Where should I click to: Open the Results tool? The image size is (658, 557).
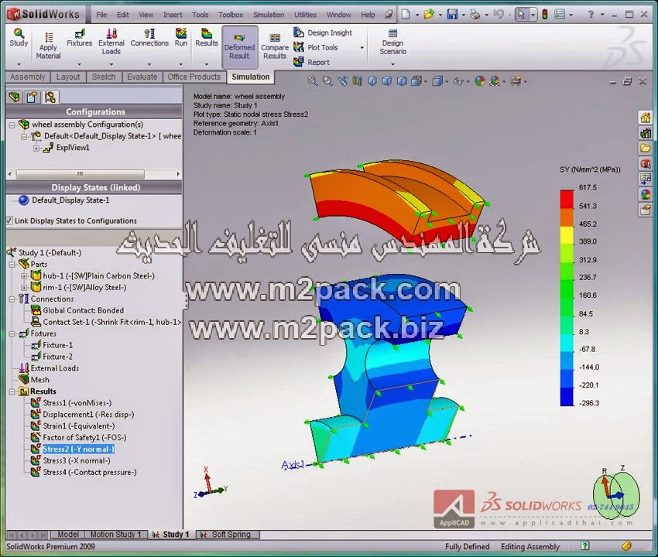click(207, 38)
